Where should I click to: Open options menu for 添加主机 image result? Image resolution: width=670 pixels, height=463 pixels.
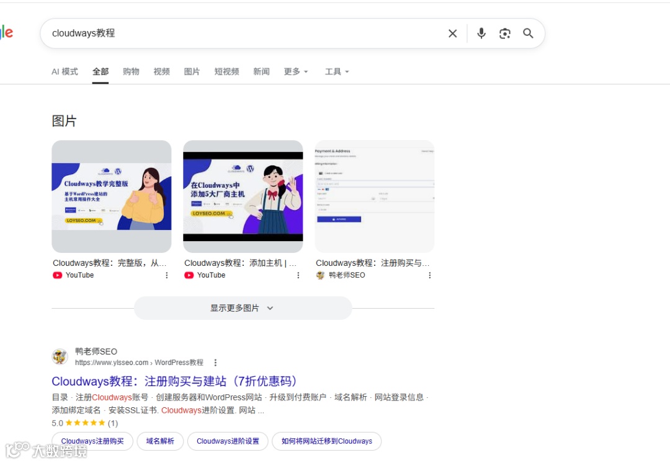[298, 275]
